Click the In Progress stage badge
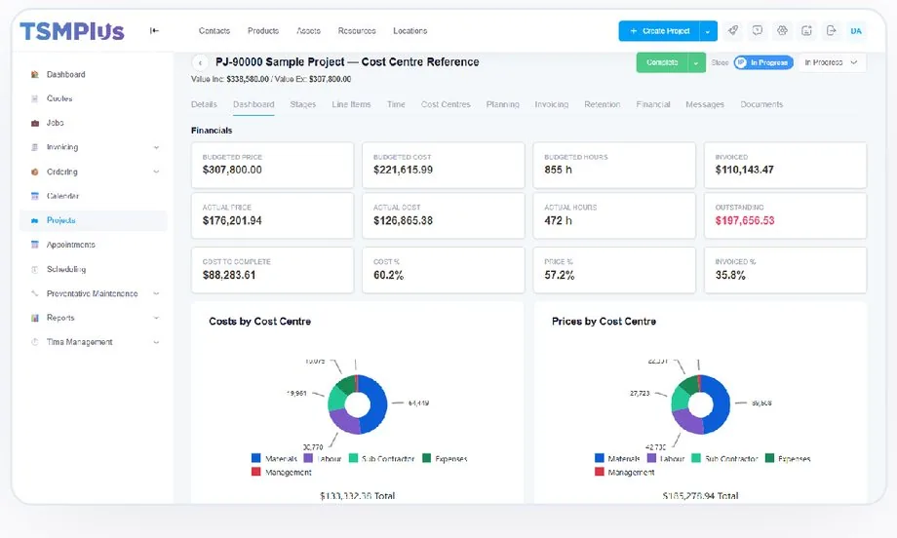Image resolution: width=897 pixels, height=538 pixels. 763,62
